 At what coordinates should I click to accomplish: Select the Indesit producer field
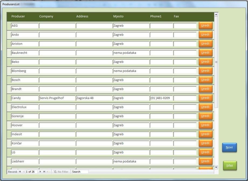tap(25, 134)
